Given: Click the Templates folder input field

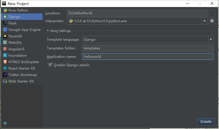Looking at the screenshot, I should coord(148,48).
